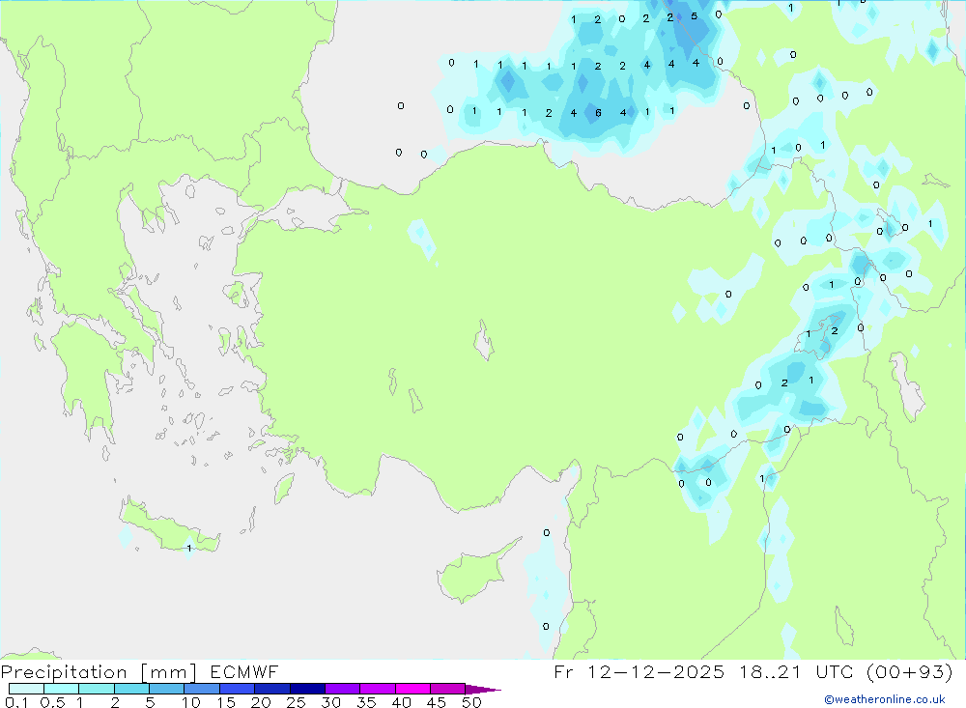
Task: Click the '25' legend scale label
Action: (x=296, y=702)
